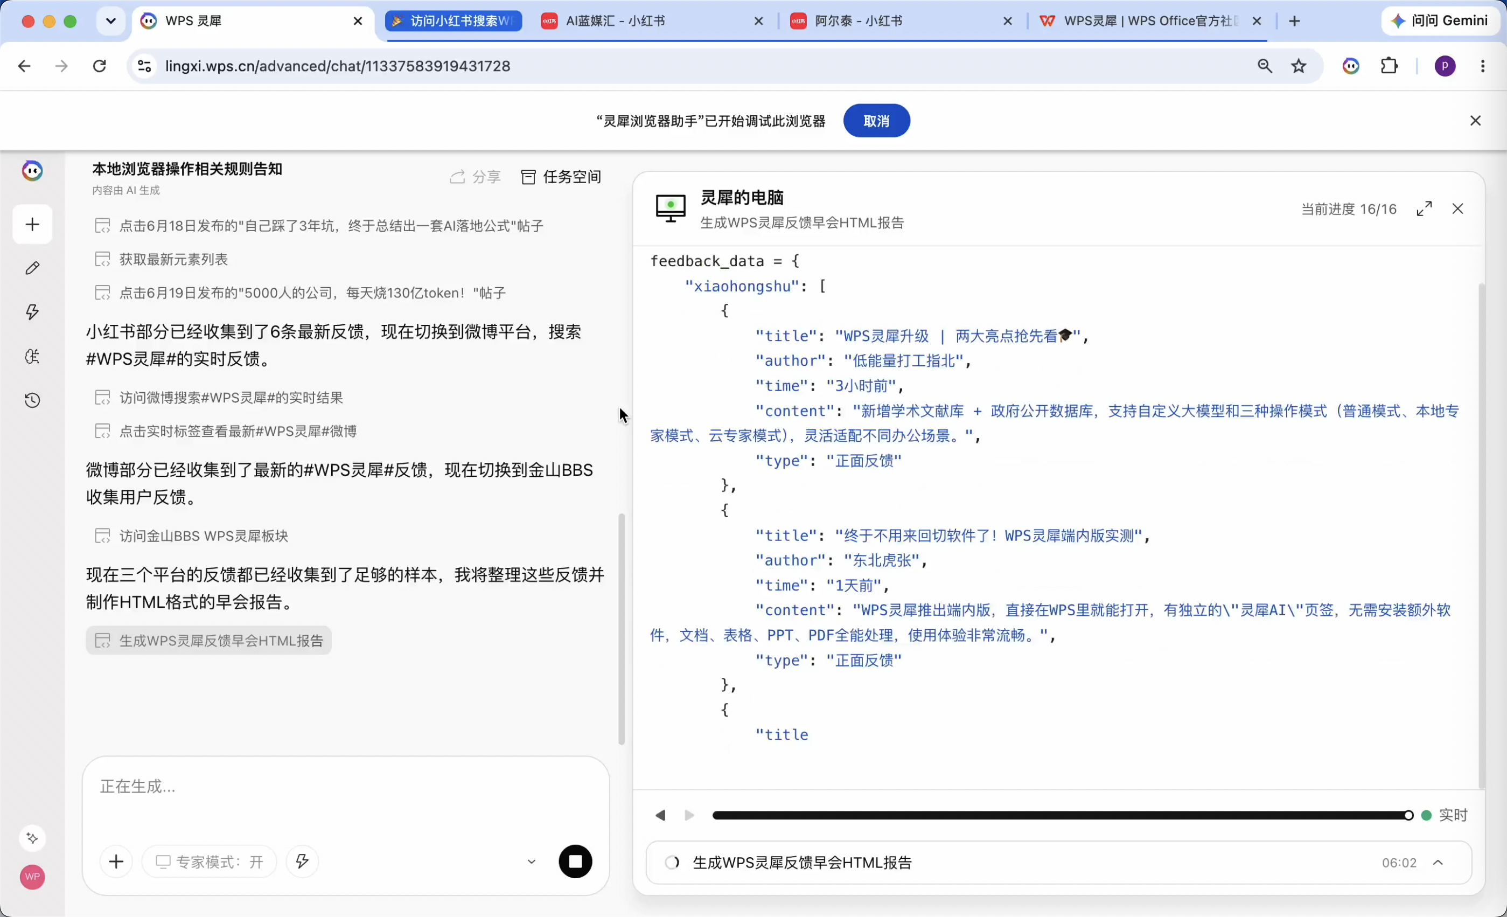Viewport: 1507px width, 917px height.
Task: Expand the Lingxi computer panel to fullscreen
Action: coord(1424,209)
